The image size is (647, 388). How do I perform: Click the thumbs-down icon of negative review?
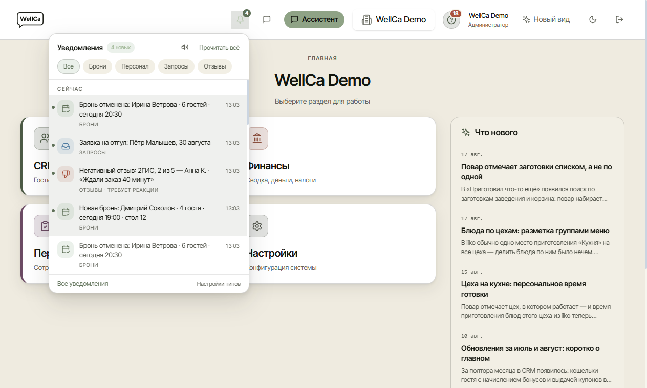tap(66, 174)
